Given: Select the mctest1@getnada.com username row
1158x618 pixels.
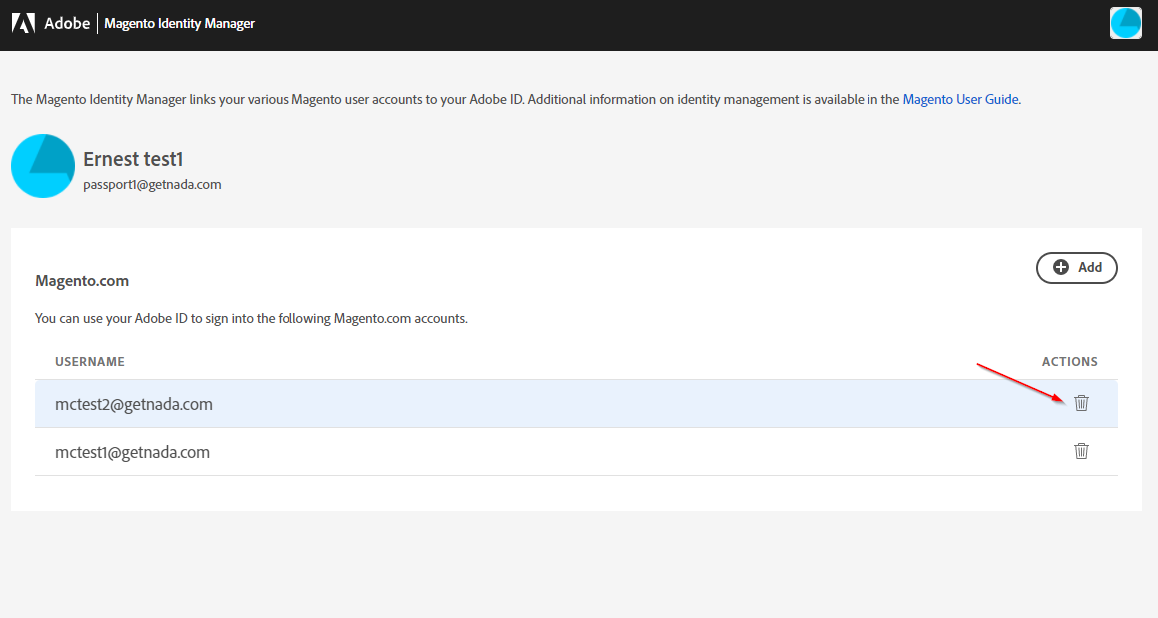Looking at the screenshot, I should point(576,452).
